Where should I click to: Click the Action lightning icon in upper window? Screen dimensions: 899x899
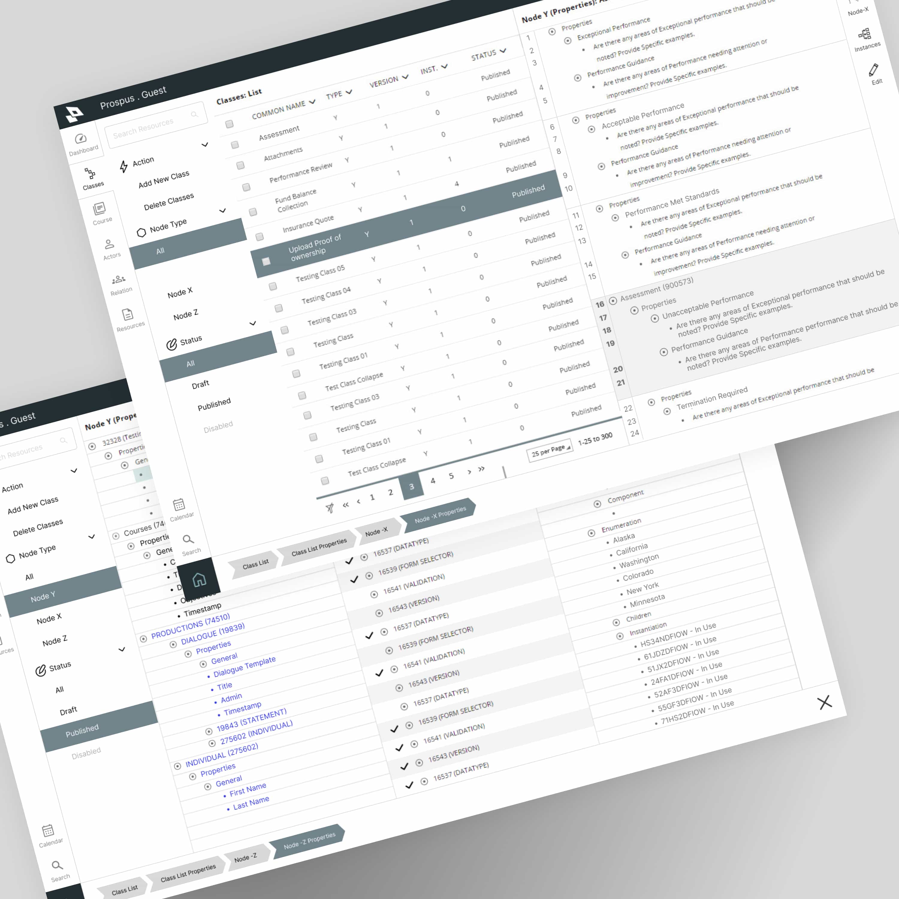coord(123,167)
